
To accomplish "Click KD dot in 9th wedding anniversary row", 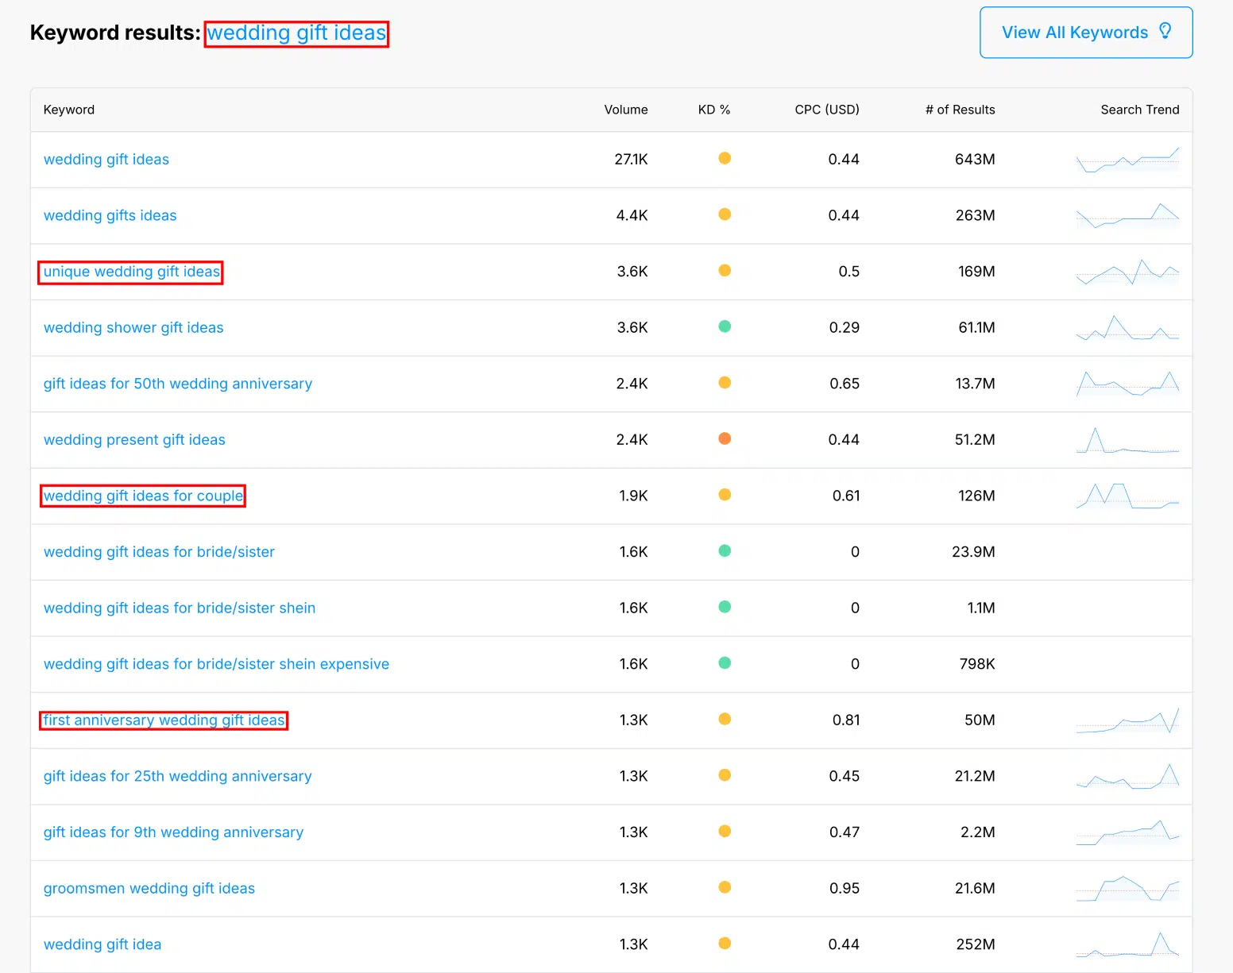I will tap(725, 832).
